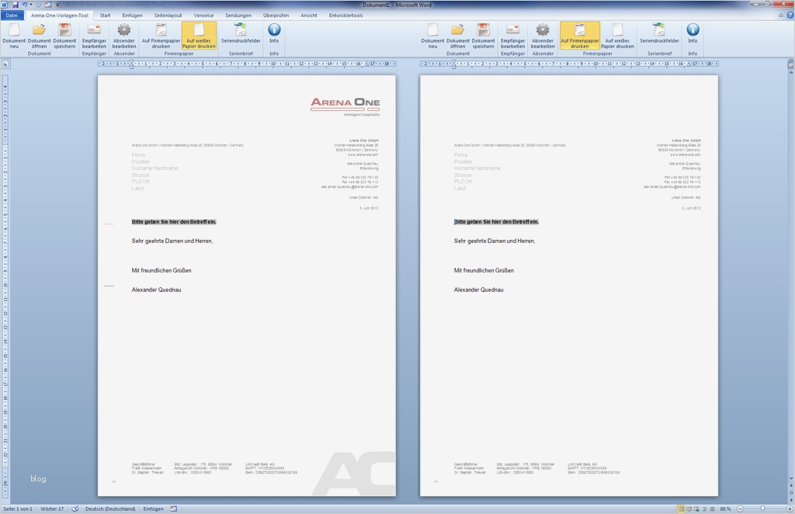This screenshot has height=514, width=795.
Task: Click the spelling check icon in the status bar
Action: pos(75,509)
